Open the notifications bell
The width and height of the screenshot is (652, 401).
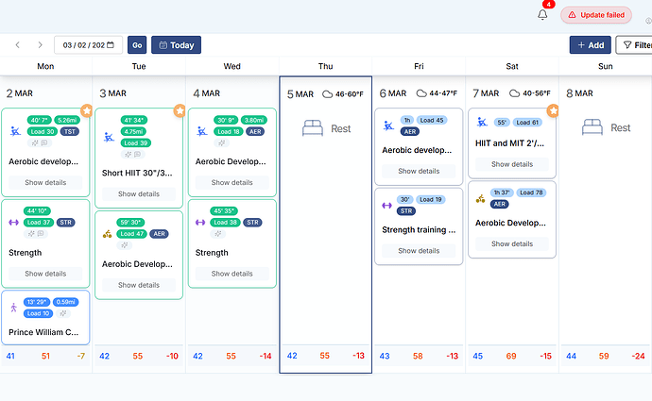pyautogui.click(x=542, y=15)
